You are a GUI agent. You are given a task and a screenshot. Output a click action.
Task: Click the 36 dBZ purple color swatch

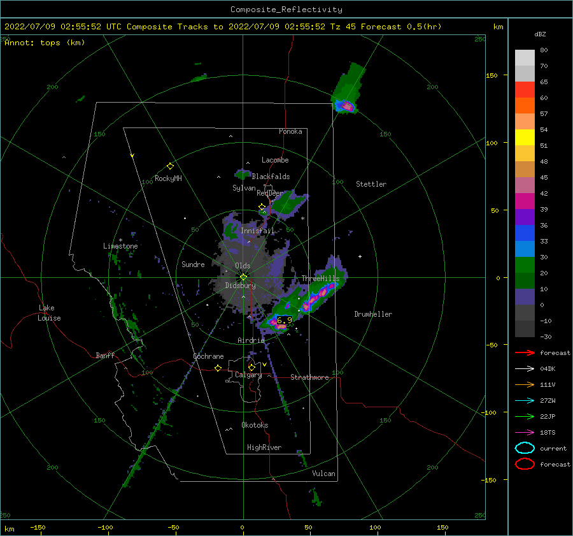coord(525,217)
